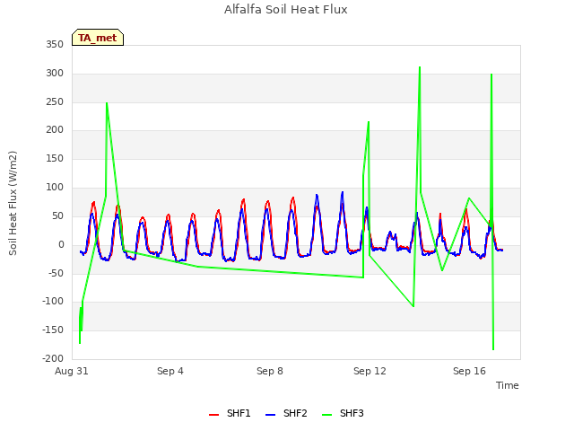
Task: Click the blue SHF2 legend swatch
Action: click(x=270, y=415)
